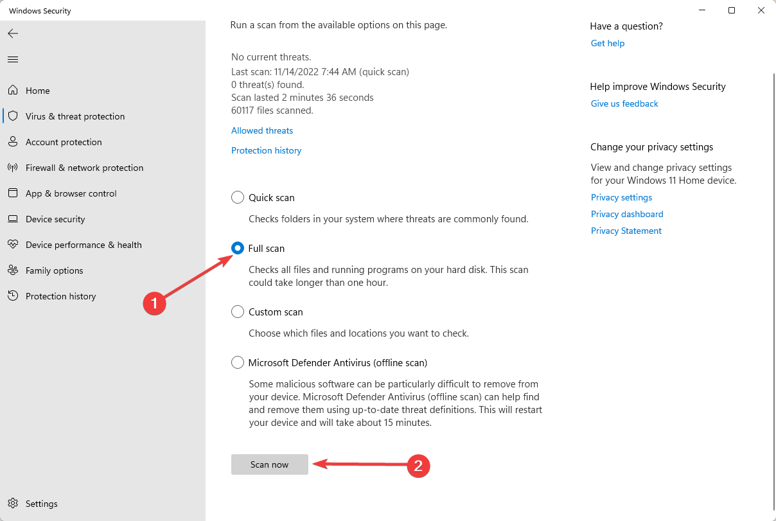The image size is (776, 521).
Task: Select Microsoft Defender Antivirus offline scan option
Action: [x=238, y=362]
